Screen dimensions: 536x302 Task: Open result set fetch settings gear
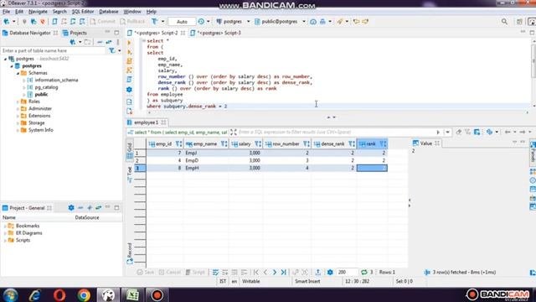pyautogui.click(x=330, y=273)
